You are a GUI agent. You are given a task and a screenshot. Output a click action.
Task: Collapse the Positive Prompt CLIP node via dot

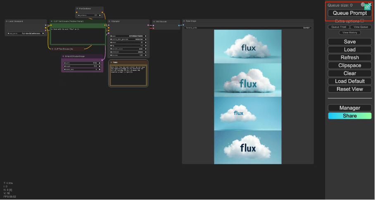52,21
